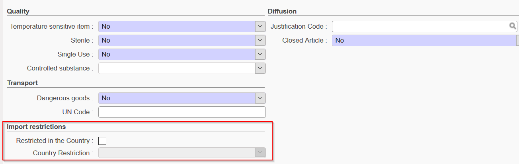Open the Dangerous goods dropdown arrow

[260, 98]
